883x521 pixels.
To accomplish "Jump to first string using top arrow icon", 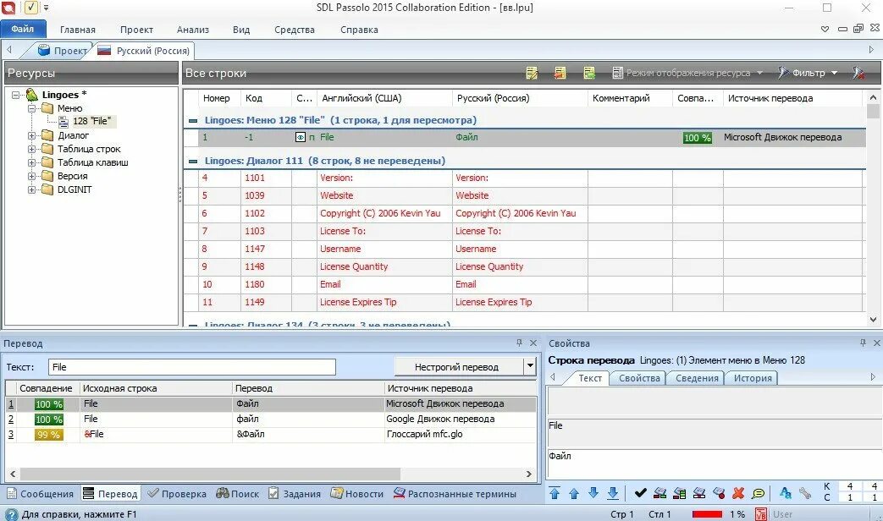I will (555, 493).
